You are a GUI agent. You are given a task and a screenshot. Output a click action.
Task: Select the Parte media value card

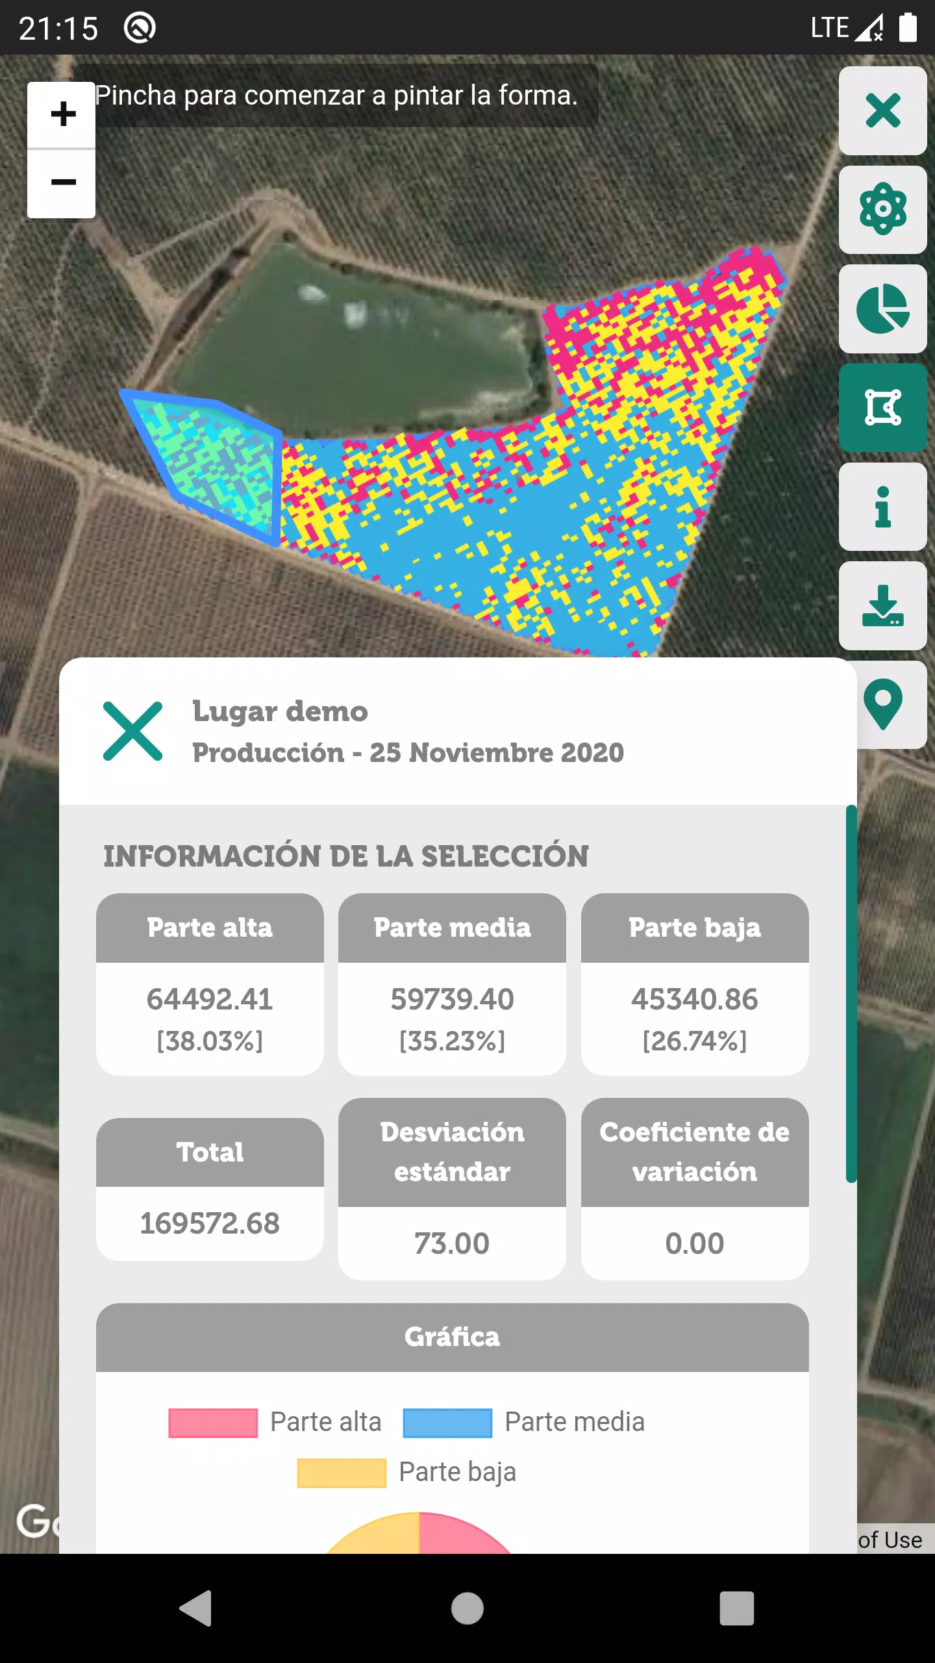(x=452, y=984)
